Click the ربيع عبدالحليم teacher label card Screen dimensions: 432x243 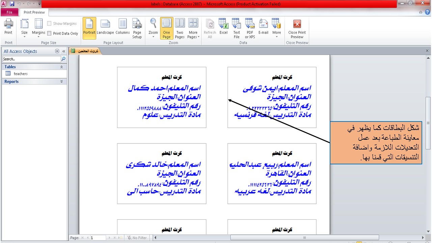[x=272, y=173]
